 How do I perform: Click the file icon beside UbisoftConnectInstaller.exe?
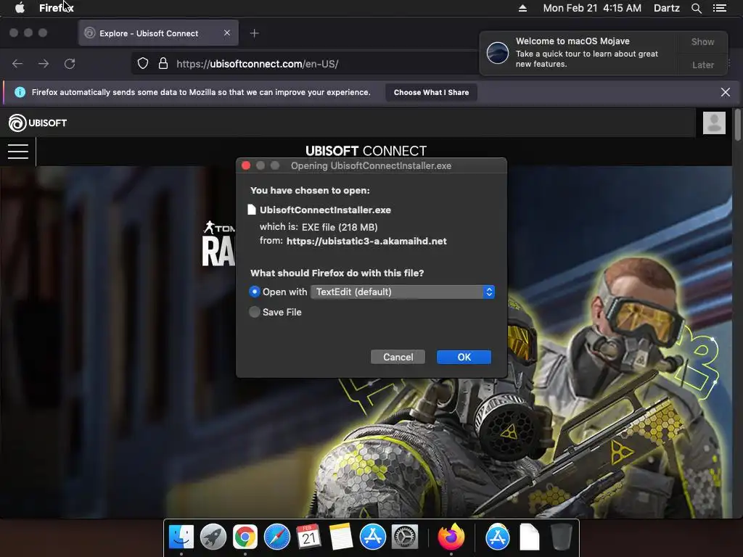252,210
